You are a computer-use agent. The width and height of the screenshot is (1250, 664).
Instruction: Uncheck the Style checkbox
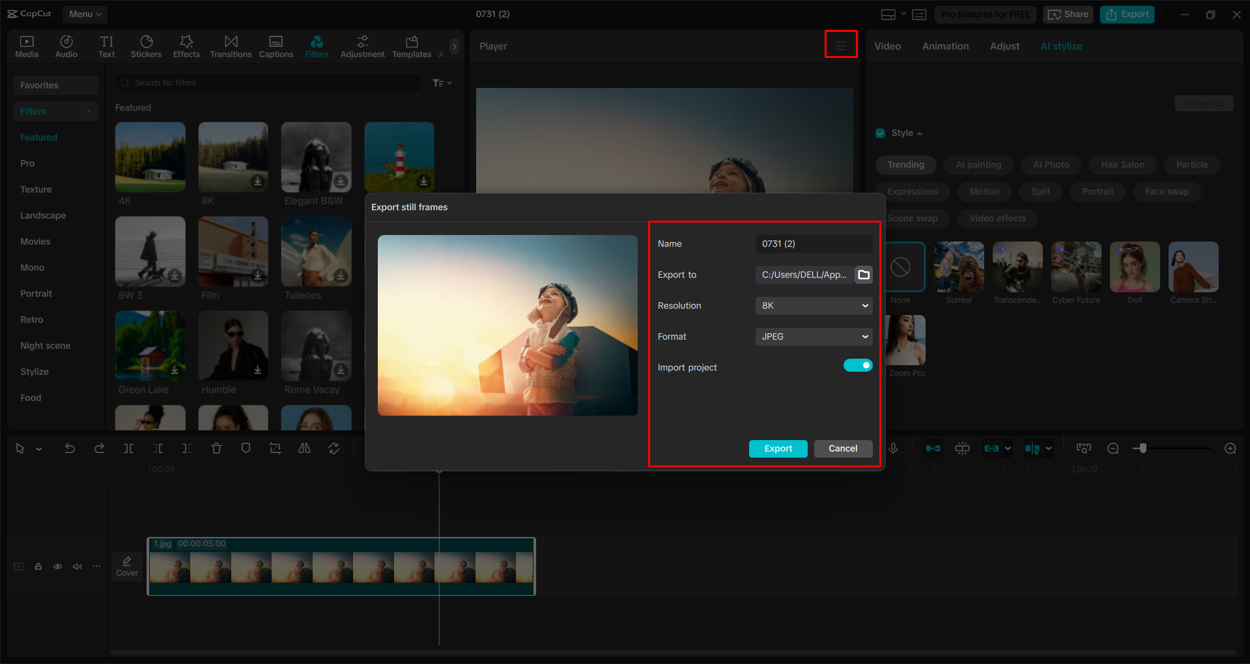coord(880,132)
